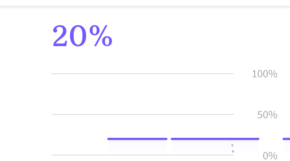Select the 100% axis label
The image size is (290, 161).
tap(265, 74)
